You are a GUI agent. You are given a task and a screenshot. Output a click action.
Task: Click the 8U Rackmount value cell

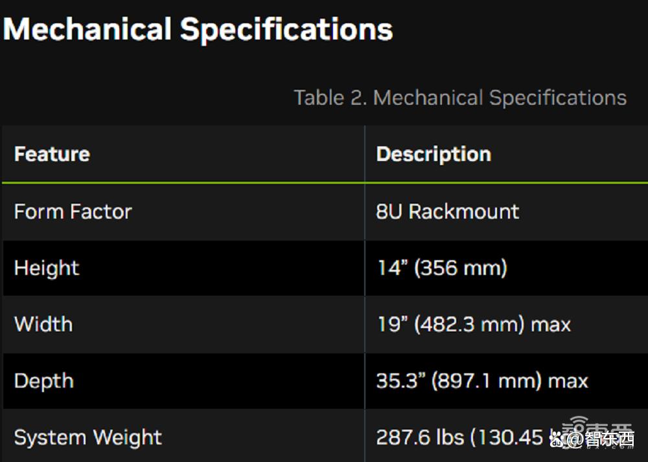[447, 212]
